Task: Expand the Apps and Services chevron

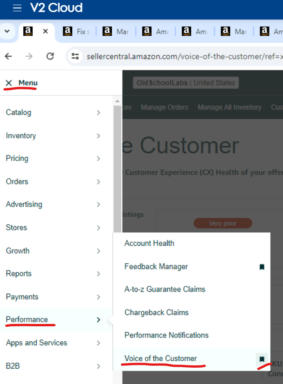Action: coord(98,343)
